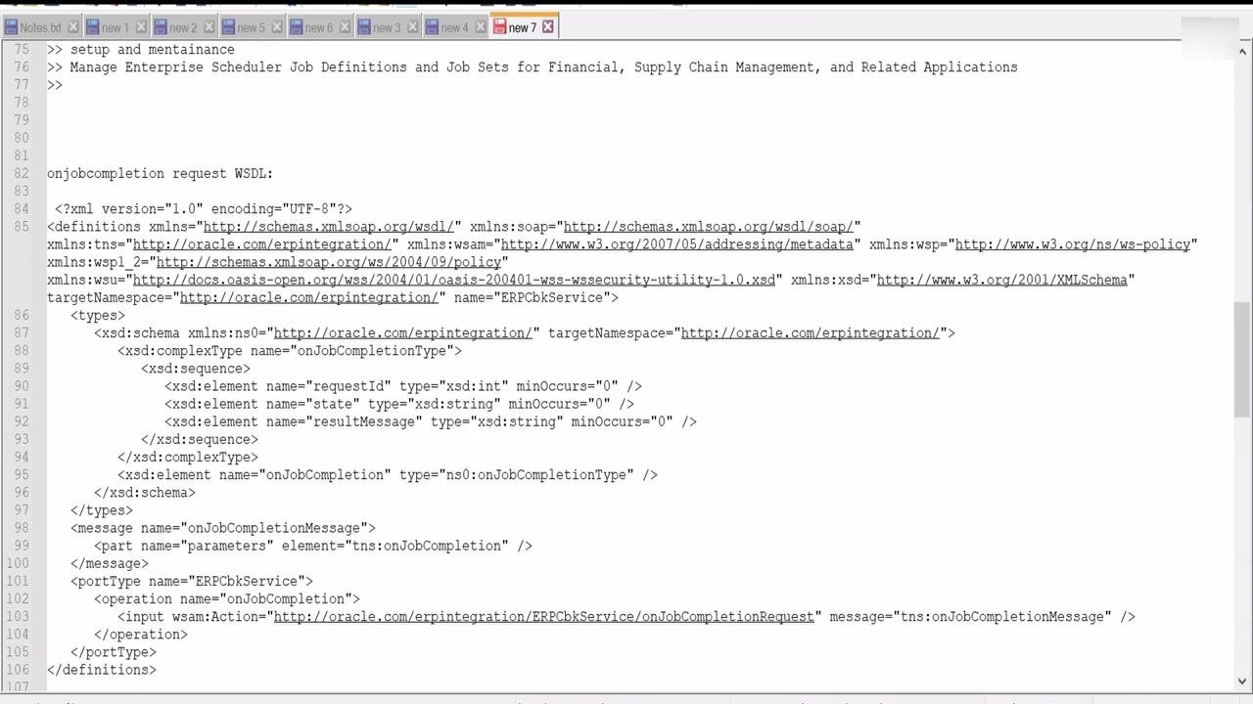Click the text 'setup and mentainance'

tap(153, 49)
